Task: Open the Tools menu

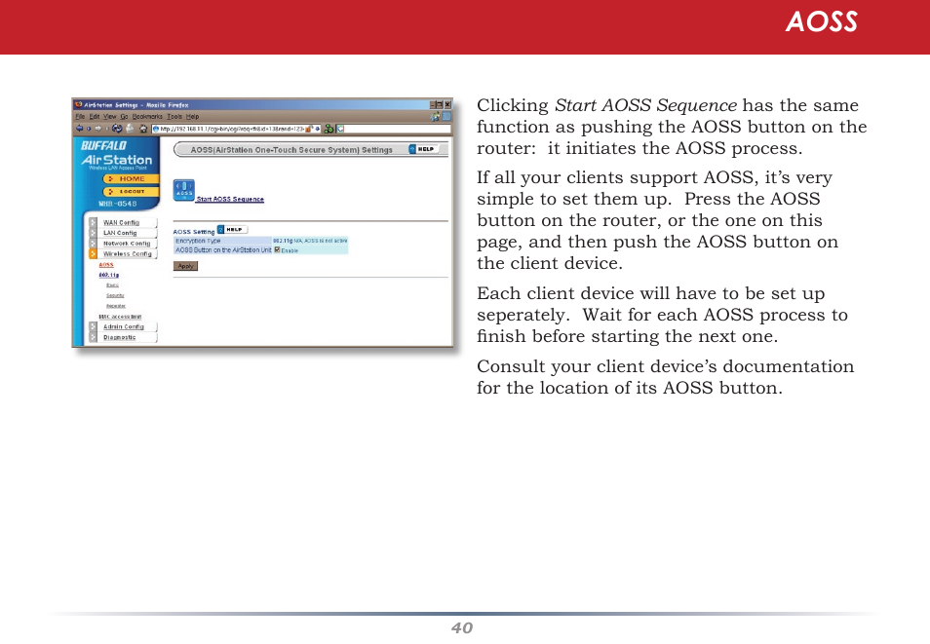Action: coord(174,117)
